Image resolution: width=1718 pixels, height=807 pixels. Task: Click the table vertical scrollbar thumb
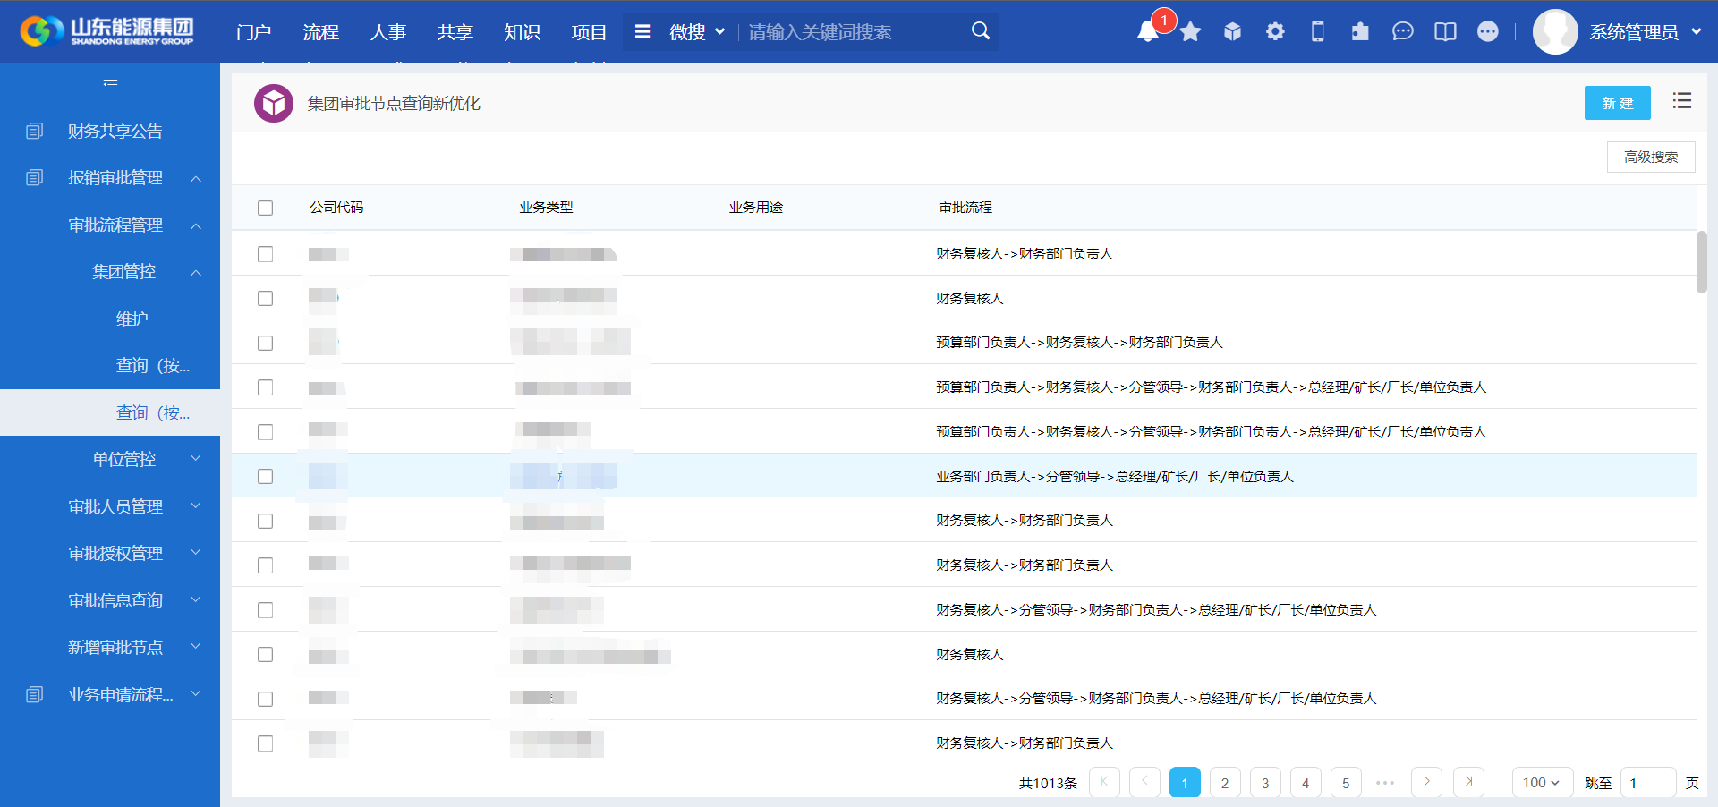pyautogui.click(x=1702, y=261)
